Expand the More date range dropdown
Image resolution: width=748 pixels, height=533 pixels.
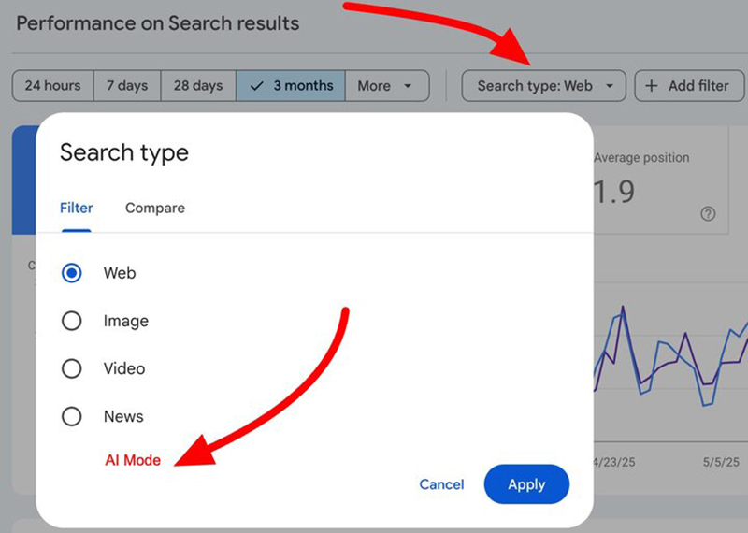pyautogui.click(x=386, y=86)
